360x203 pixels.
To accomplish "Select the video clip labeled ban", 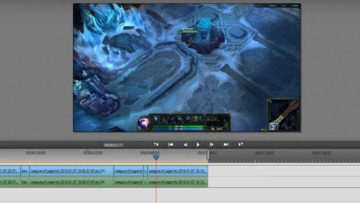I will click(25, 171).
